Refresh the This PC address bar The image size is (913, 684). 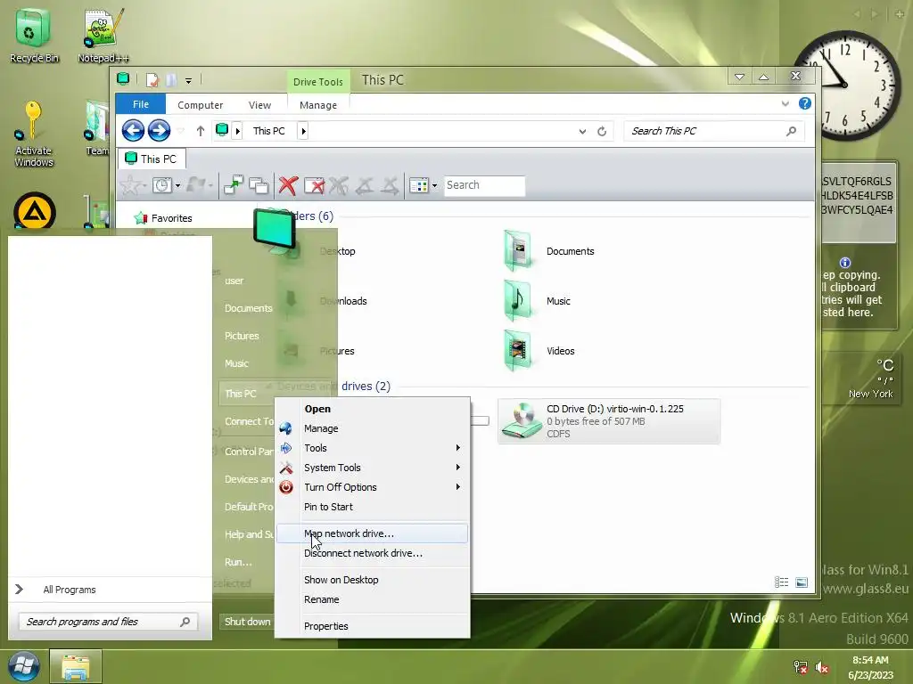pos(602,132)
